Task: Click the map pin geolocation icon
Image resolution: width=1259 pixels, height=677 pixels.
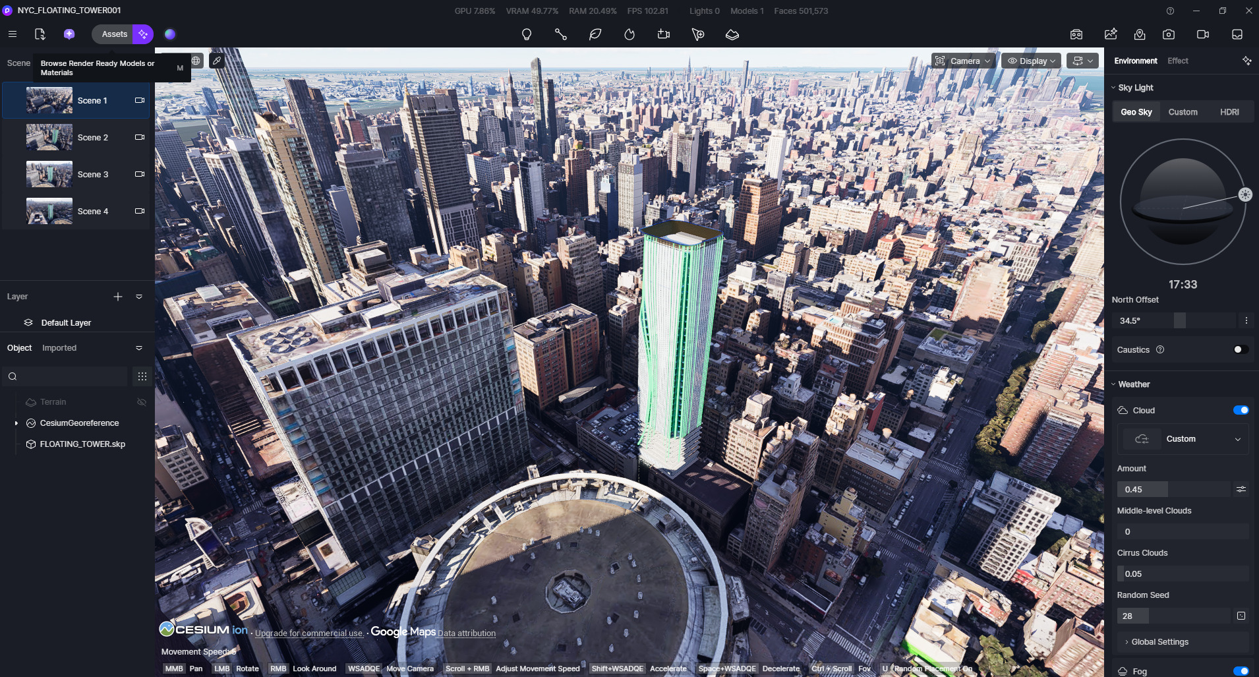Action: [x=1140, y=34]
